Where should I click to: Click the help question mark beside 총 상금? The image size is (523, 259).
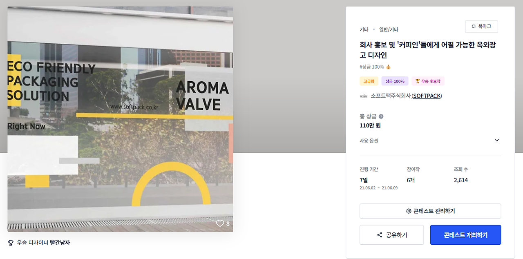click(x=381, y=116)
